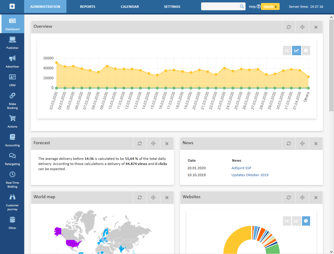Open Updates Oktober 2019 news link
The image size is (334, 254).
[250, 175]
